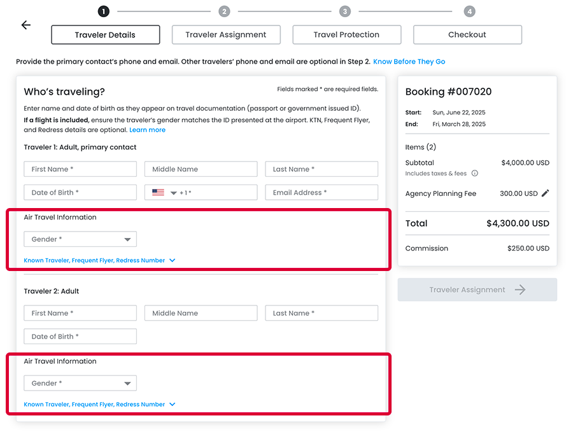Select the Checkout tab
The height and width of the screenshot is (432, 573).
[467, 35]
